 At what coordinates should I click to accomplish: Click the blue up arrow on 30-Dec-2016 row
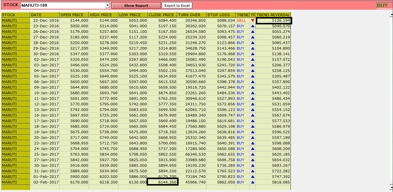coord(253,54)
